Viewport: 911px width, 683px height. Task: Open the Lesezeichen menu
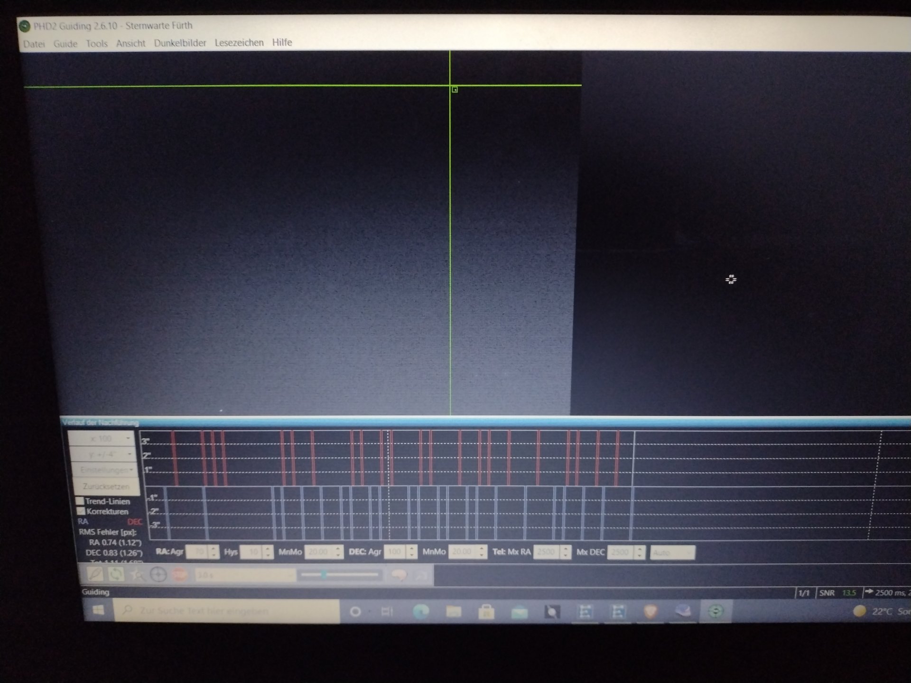pyautogui.click(x=239, y=43)
